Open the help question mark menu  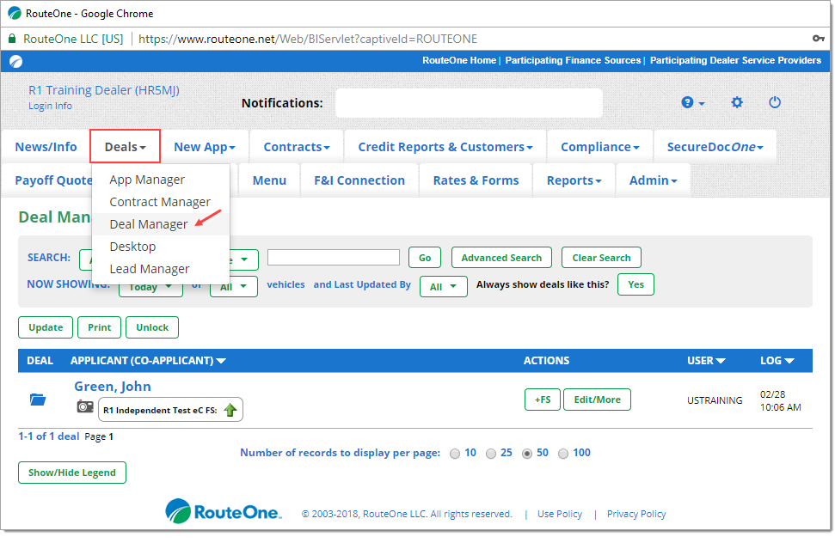[x=692, y=102]
